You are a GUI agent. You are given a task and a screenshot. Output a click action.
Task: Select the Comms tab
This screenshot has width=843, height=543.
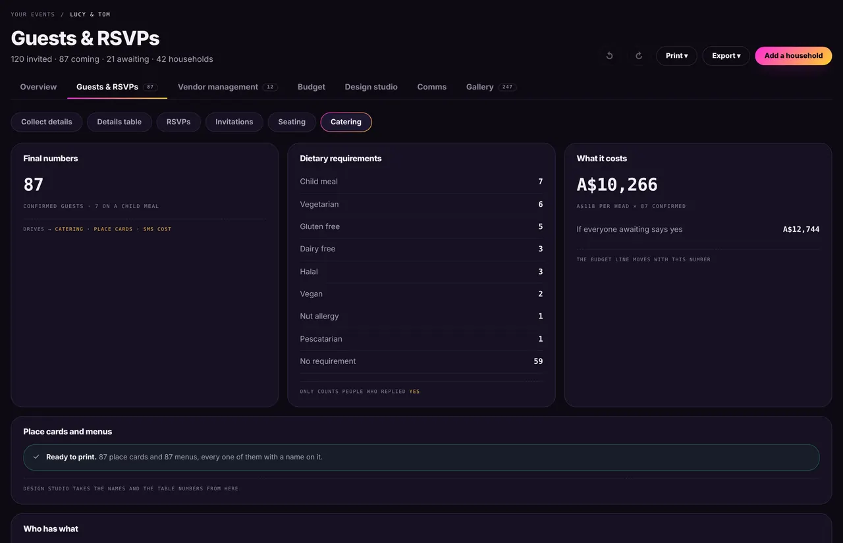click(432, 87)
